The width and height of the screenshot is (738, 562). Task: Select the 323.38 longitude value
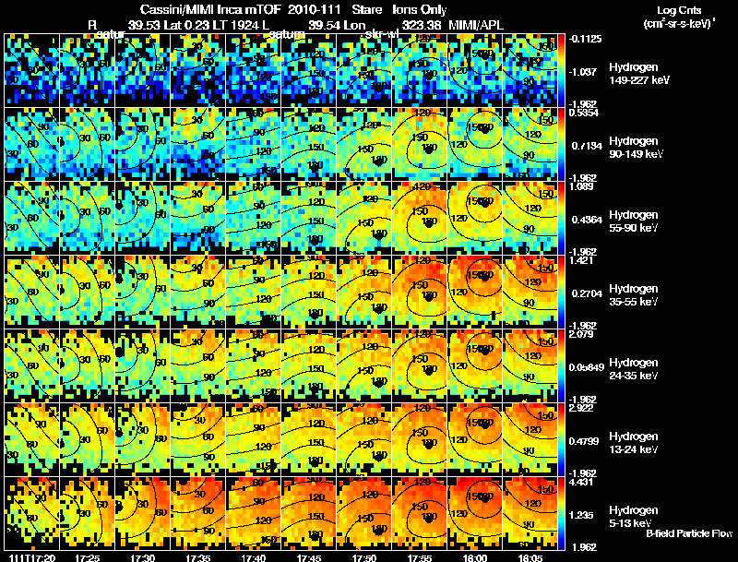[422, 25]
